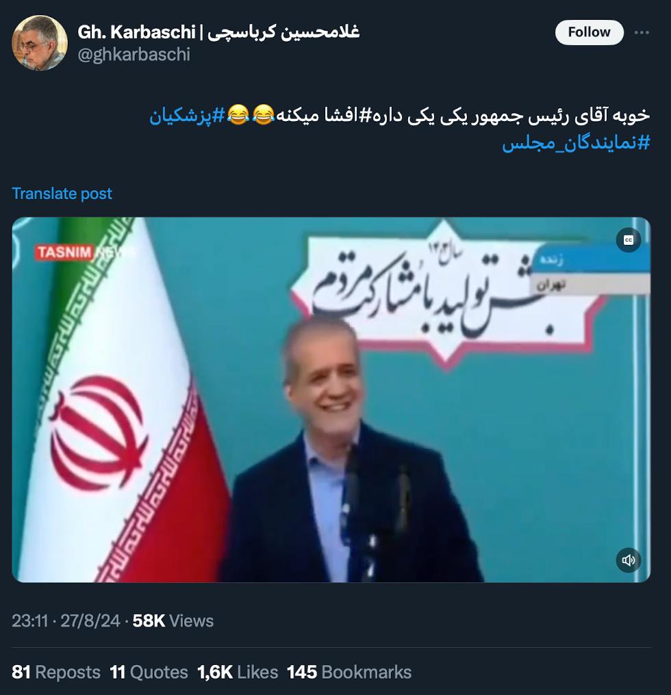Follow the @ghkarbaschi account
The height and width of the screenshot is (695, 671).
click(x=589, y=32)
